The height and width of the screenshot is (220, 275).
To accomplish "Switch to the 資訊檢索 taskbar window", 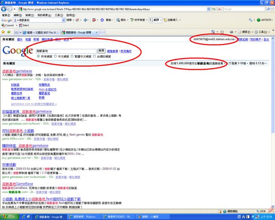I will (85, 217).
